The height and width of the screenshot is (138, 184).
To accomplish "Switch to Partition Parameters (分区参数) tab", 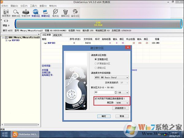I will (x=47, y=35).
